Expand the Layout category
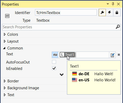The height and width of the screenshot is (103, 123). (x=5, y=41)
